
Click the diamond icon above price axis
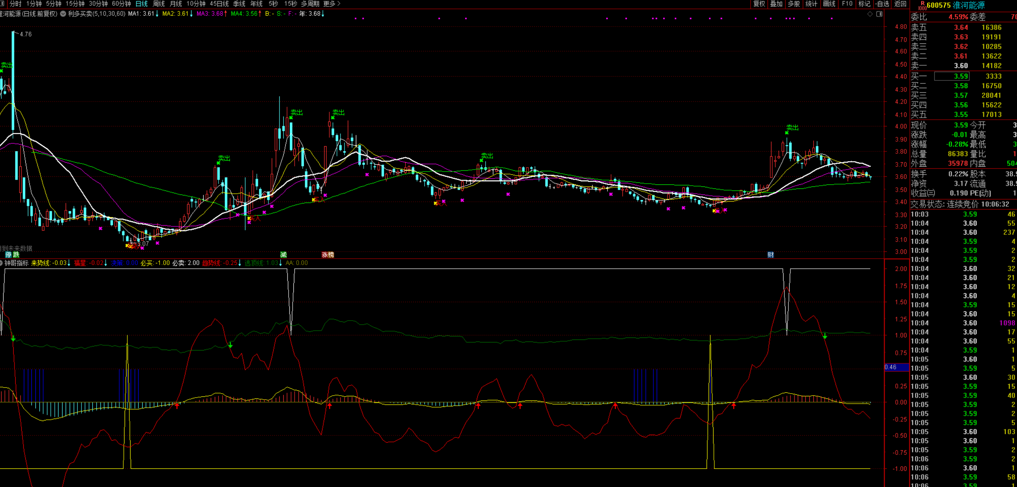[870, 14]
